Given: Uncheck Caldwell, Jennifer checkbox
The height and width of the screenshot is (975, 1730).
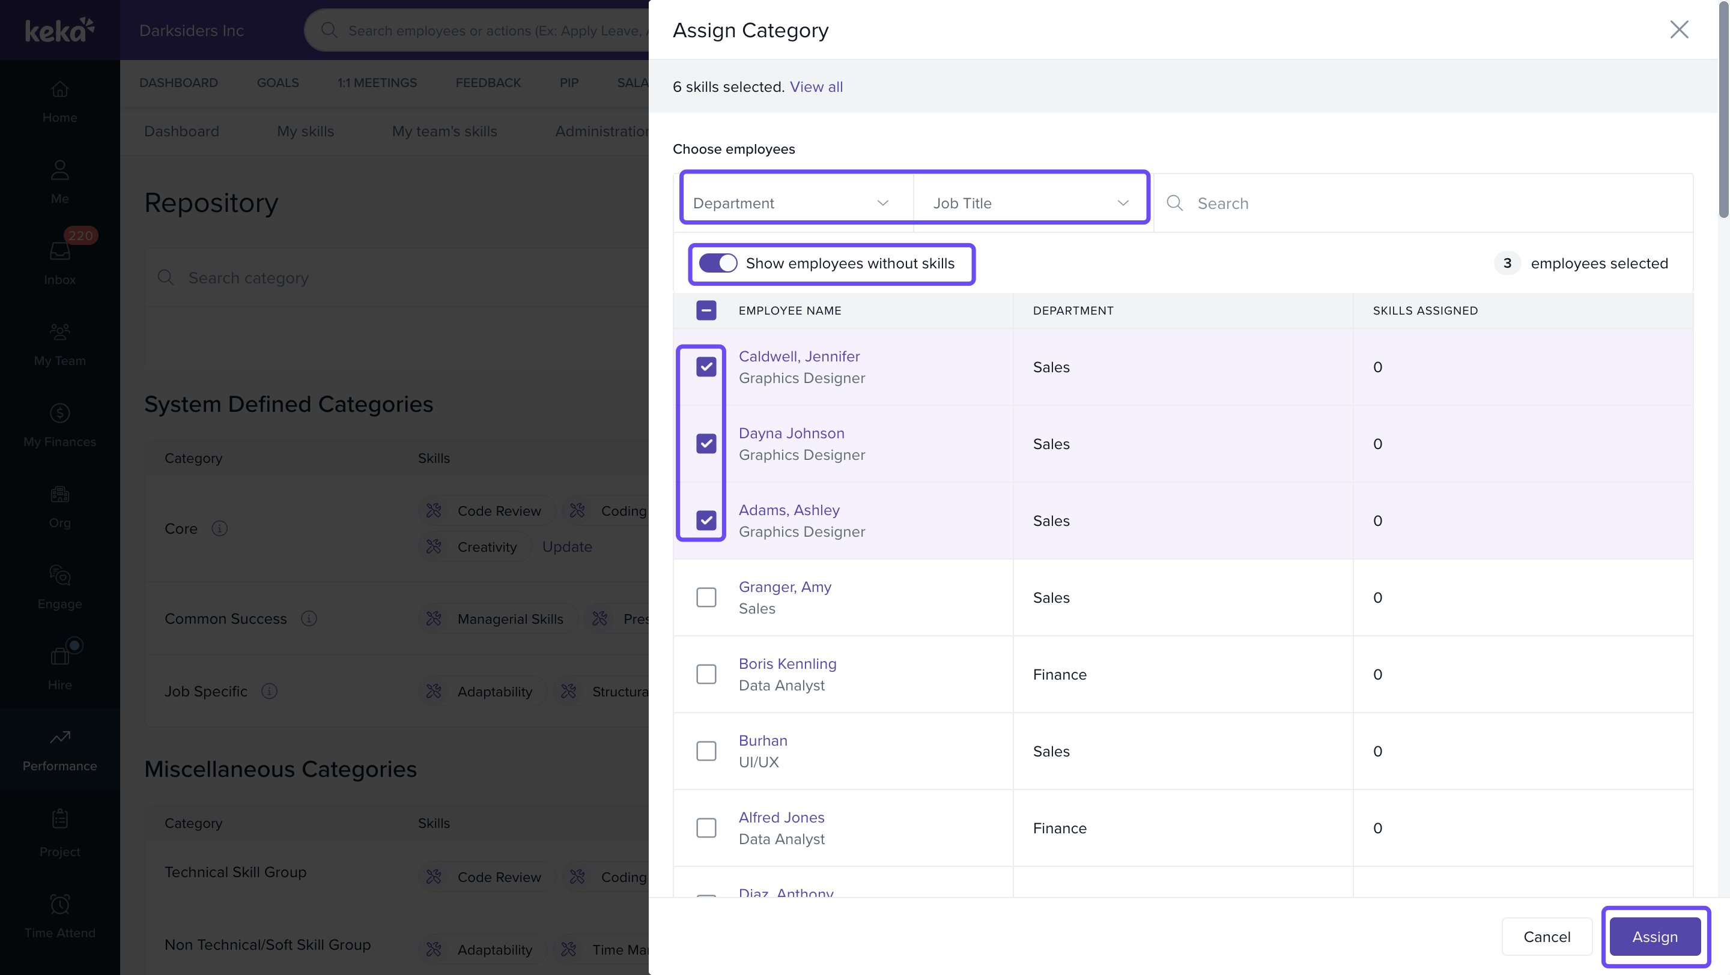Looking at the screenshot, I should (x=706, y=366).
